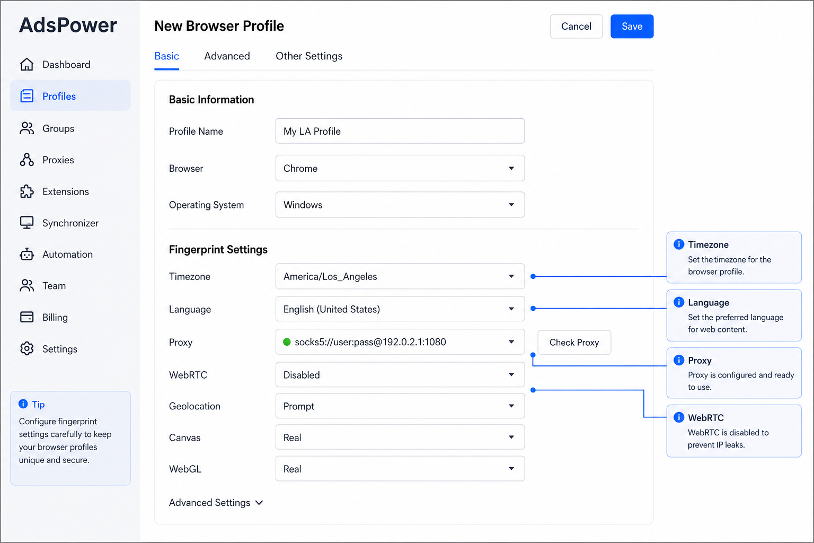Image resolution: width=814 pixels, height=543 pixels.
Task: Click the Tip info icon in sidebar
Action: tap(23, 404)
